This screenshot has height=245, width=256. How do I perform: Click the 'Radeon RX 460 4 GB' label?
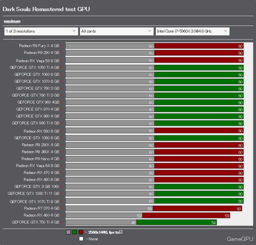[x=41, y=215]
